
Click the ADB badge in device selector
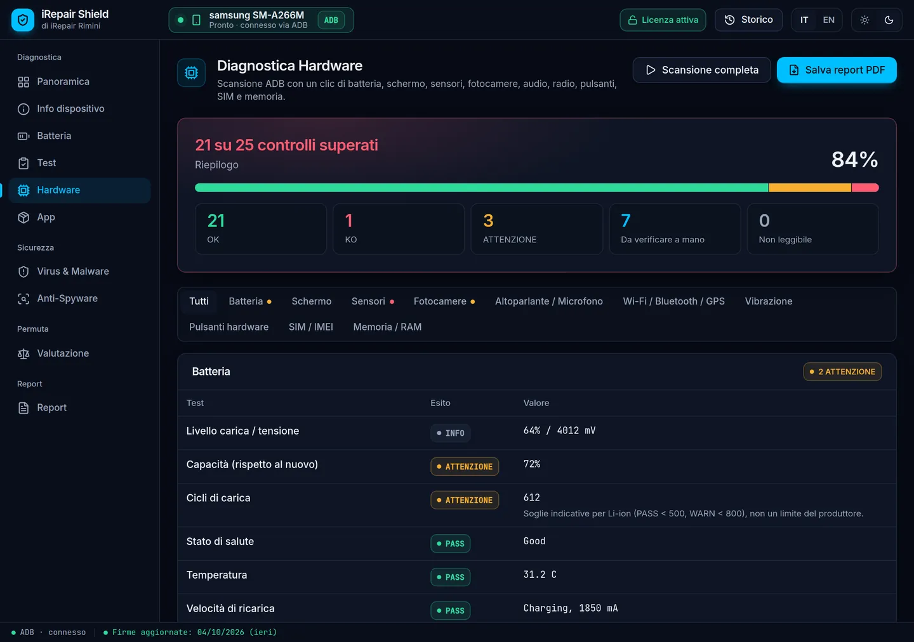pos(331,20)
